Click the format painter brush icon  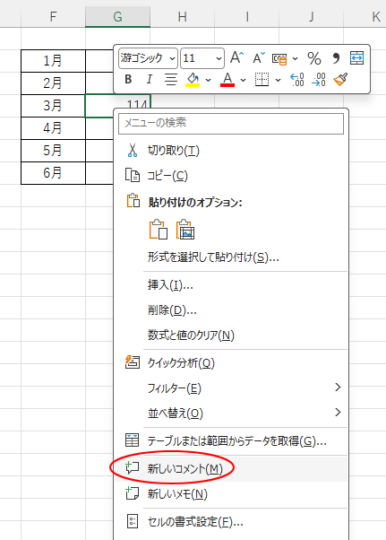click(340, 80)
